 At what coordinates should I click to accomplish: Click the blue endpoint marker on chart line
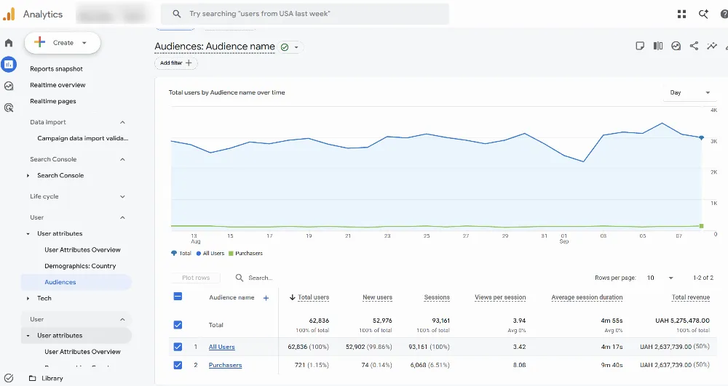(702, 137)
